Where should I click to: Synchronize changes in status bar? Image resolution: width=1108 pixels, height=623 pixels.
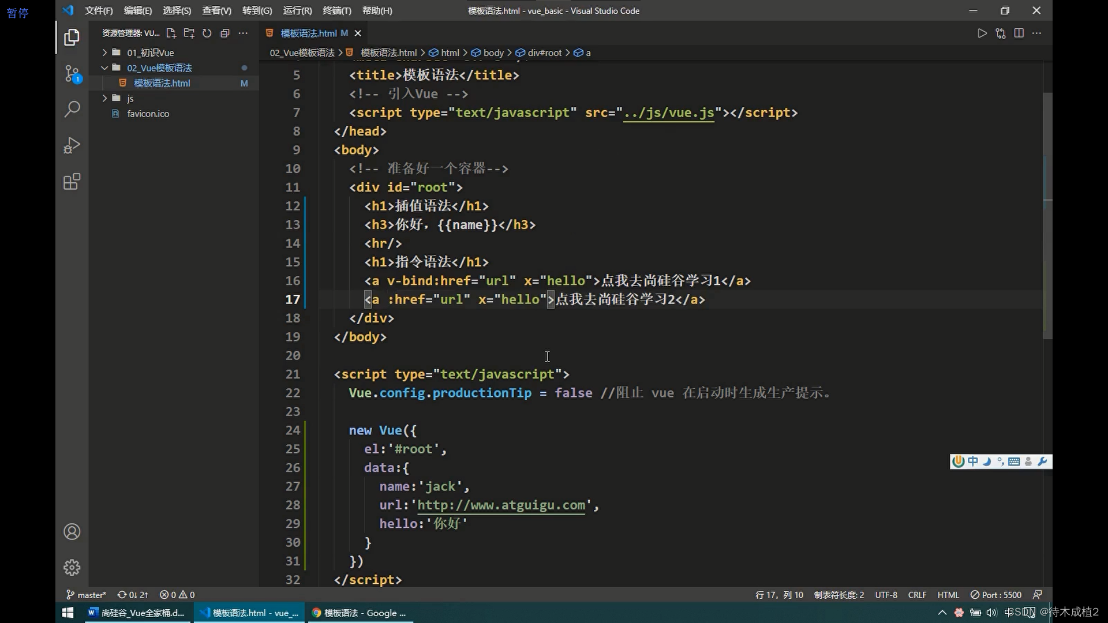tap(133, 595)
